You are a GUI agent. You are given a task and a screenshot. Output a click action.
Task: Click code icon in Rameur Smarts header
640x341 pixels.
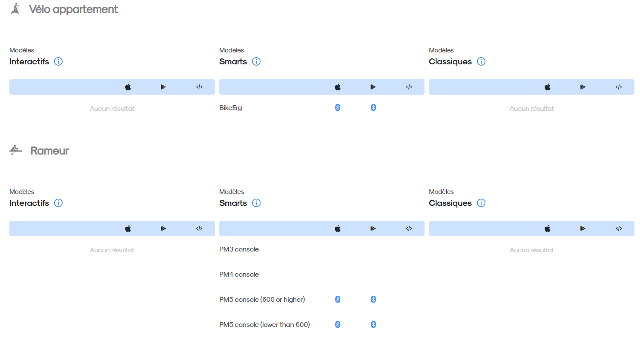tap(409, 228)
